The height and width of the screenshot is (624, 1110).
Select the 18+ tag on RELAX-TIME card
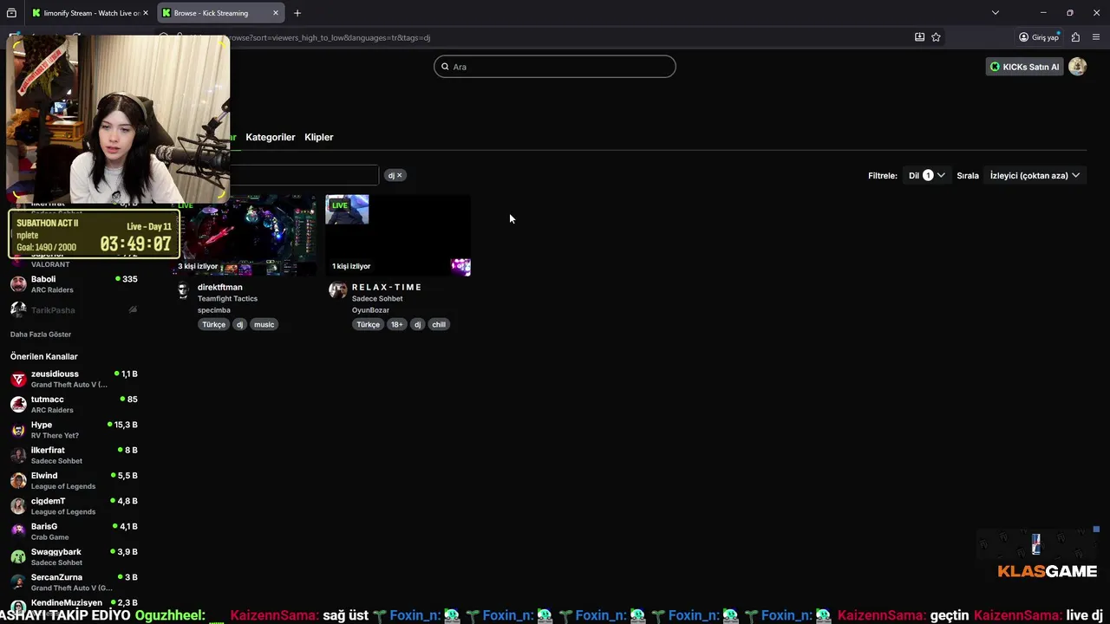[x=396, y=324]
